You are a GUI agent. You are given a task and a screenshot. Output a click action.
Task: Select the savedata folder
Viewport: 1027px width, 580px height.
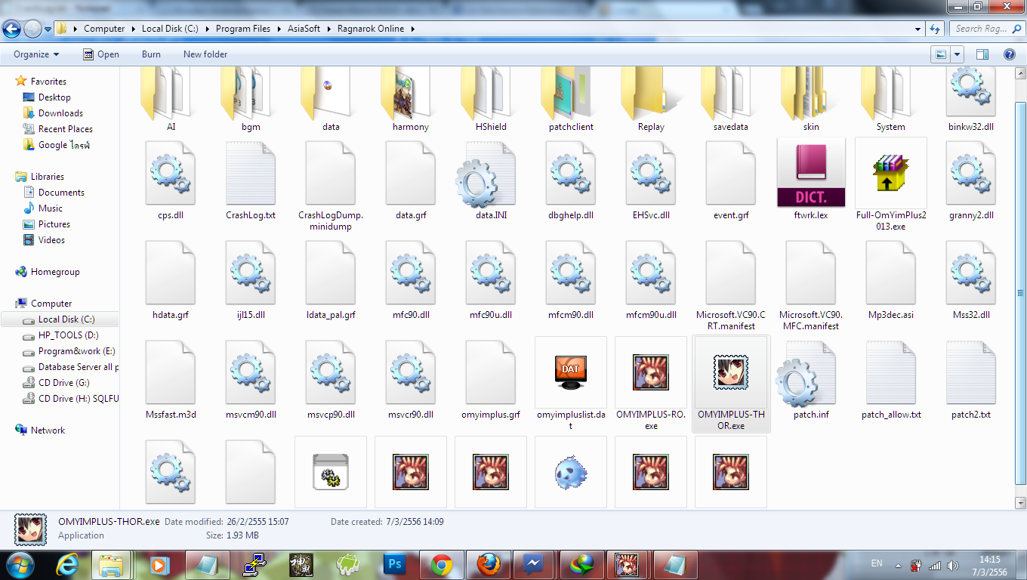pos(731,100)
